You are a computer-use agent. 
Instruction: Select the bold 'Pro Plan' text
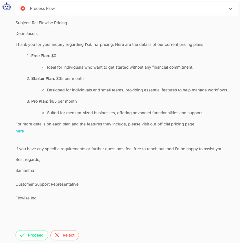click(39, 101)
